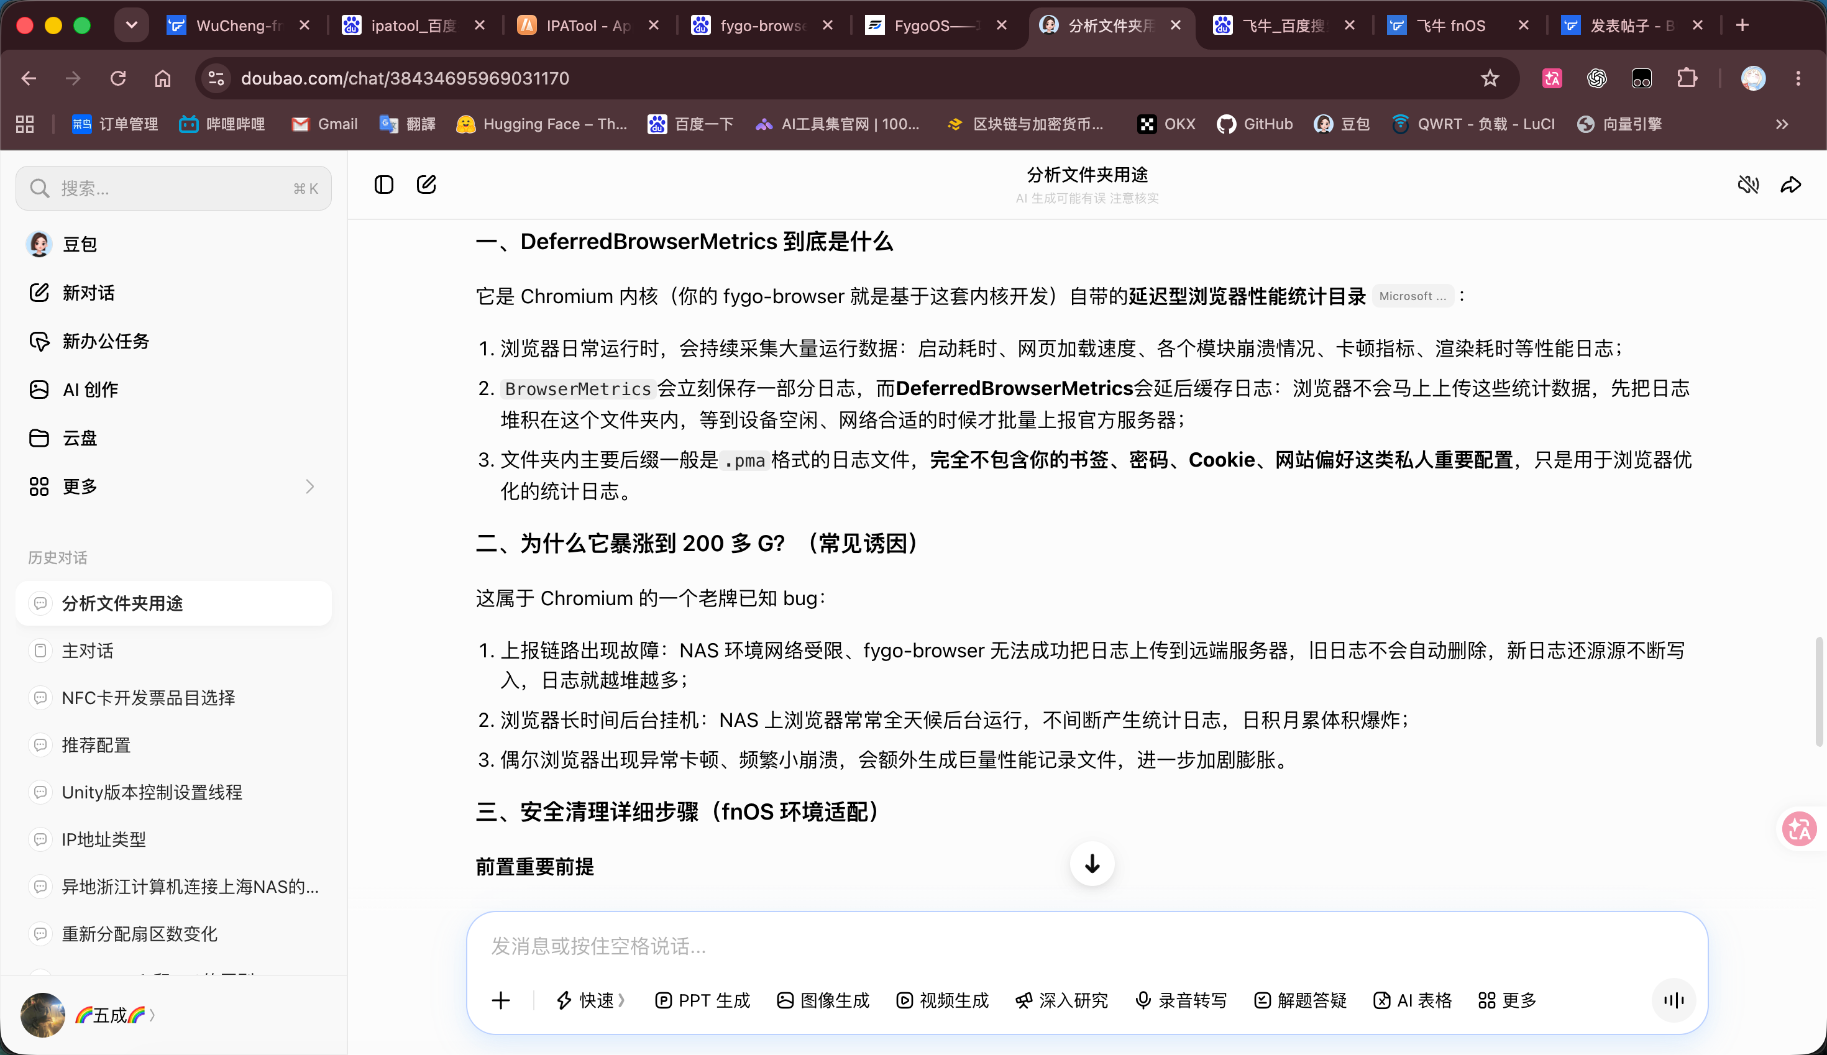The image size is (1827, 1055).
Task: Toggle the muted speaker icon
Action: tap(1748, 185)
